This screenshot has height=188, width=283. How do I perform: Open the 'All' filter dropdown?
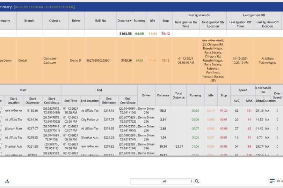pos(177,181)
